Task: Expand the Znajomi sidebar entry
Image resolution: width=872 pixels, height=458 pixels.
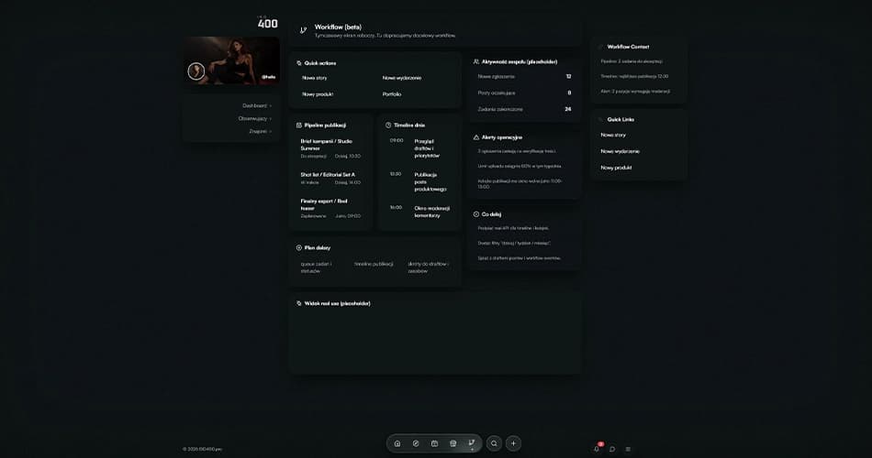Action: pyautogui.click(x=260, y=131)
